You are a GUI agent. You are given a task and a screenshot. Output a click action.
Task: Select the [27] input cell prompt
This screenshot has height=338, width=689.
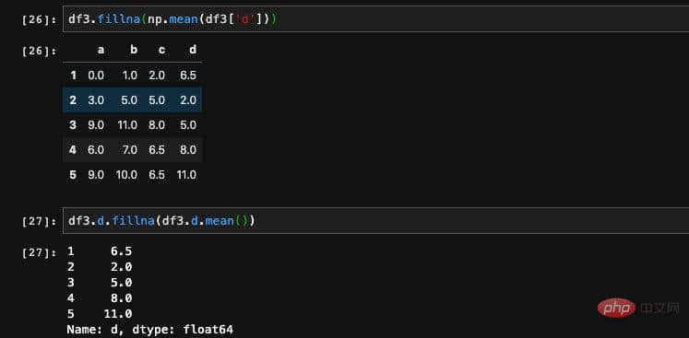39,221
